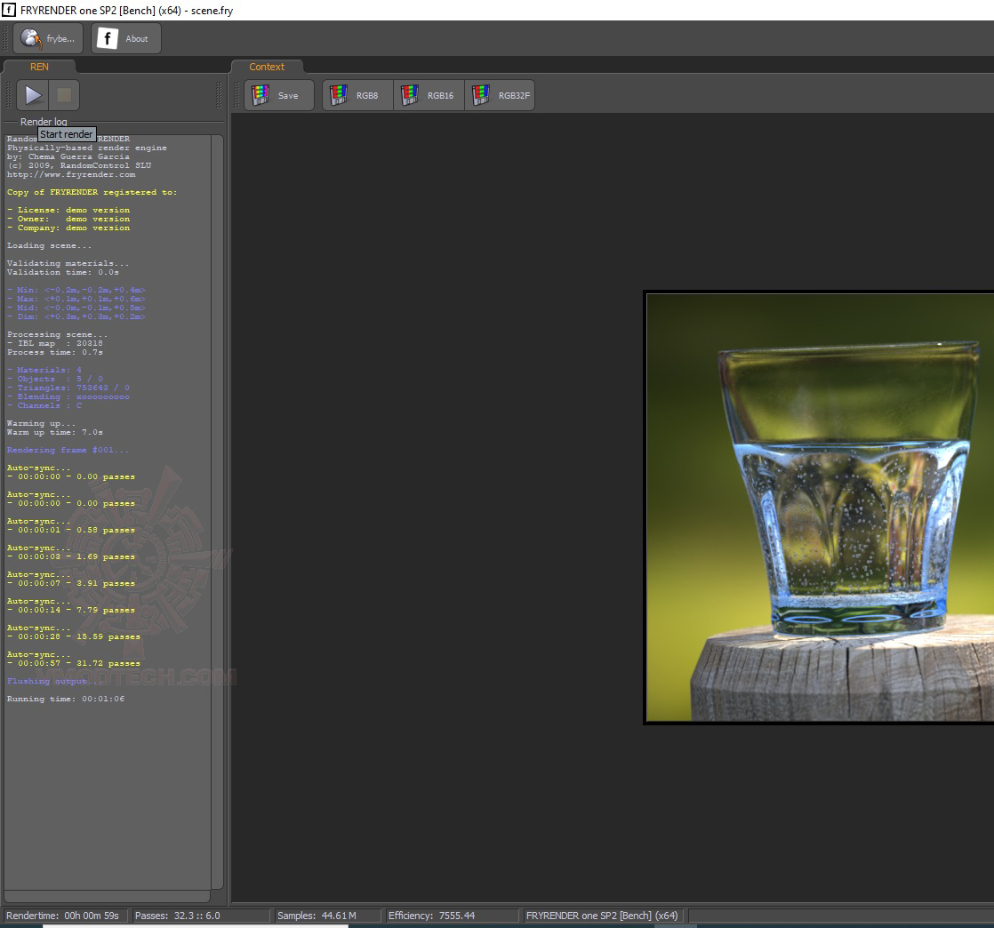Click the 'Process time: 0.7s' log line
Image resolution: width=994 pixels, height=928 pixels.
54,352
